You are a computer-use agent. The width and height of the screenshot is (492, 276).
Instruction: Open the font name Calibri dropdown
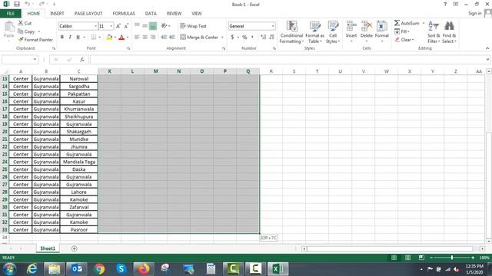coord(95,26)
